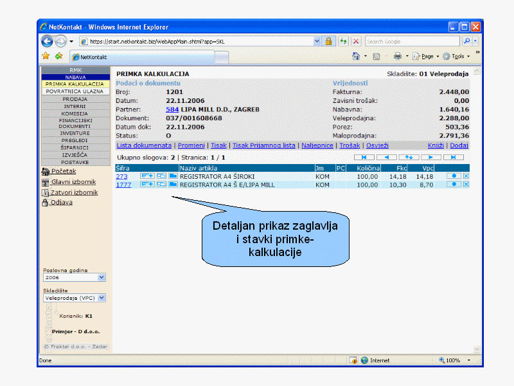Click the Search Google input field
The width and height of the screenshot is (514, 386).
click(x=412, y=41)
